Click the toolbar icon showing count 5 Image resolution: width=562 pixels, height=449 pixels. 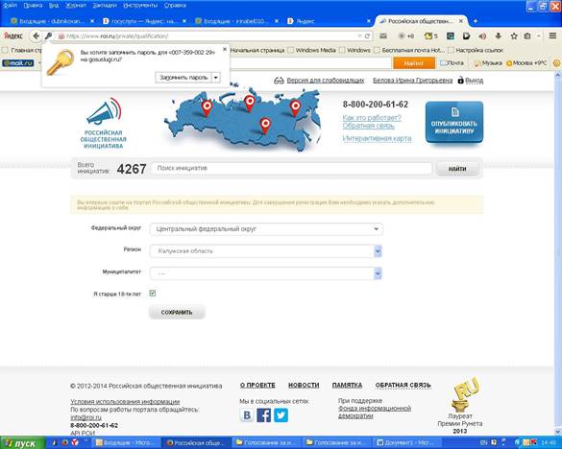point(431,35)
